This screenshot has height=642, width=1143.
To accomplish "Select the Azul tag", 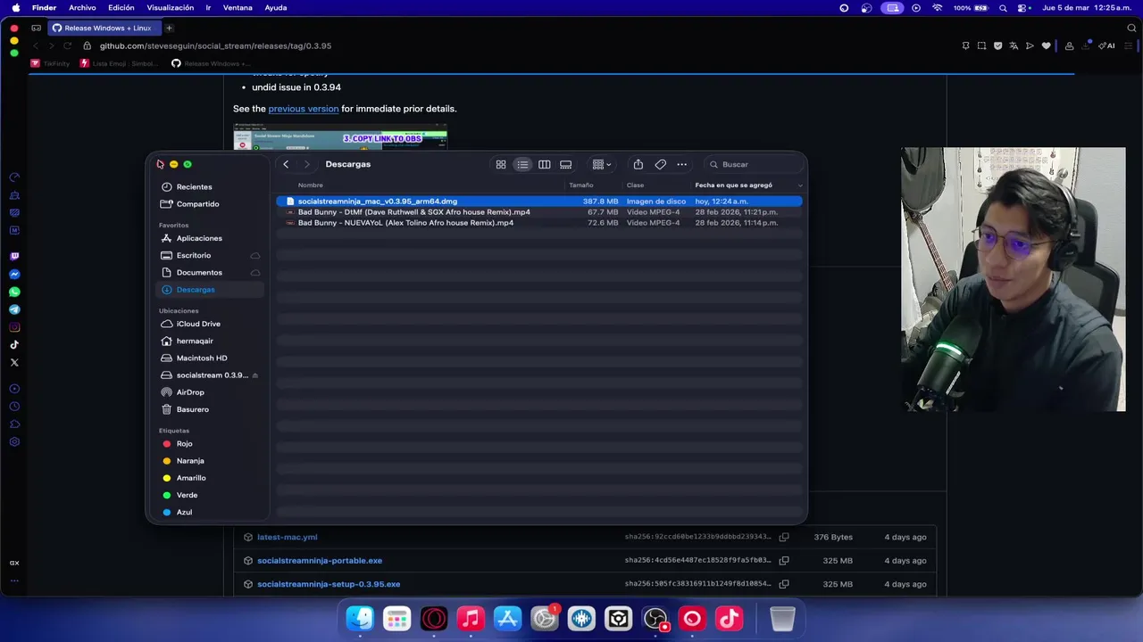I will (211, 512).
